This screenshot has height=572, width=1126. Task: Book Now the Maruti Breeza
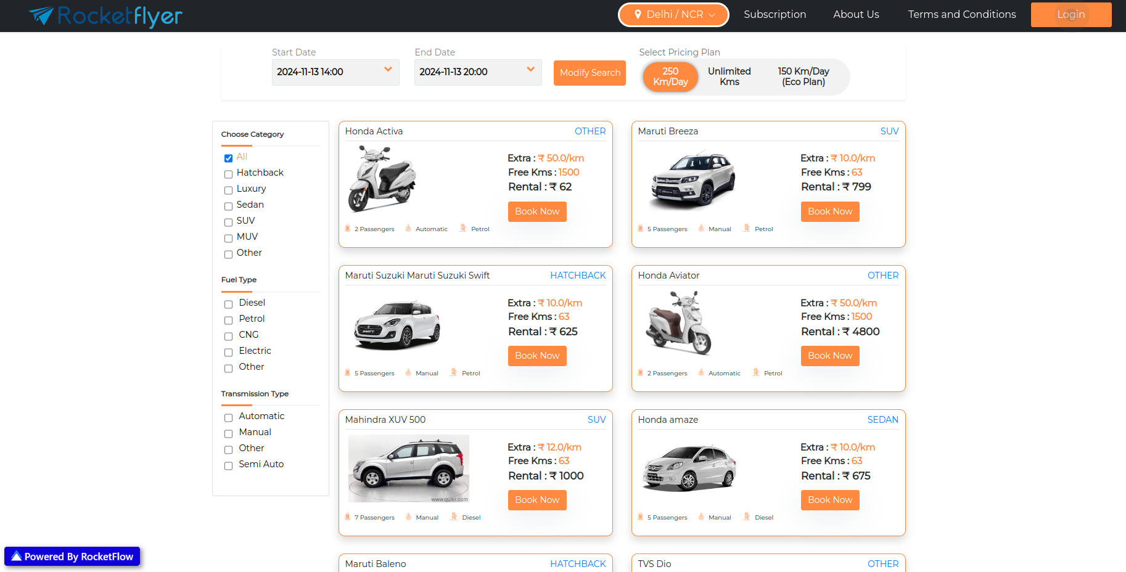tap(829, 211)
